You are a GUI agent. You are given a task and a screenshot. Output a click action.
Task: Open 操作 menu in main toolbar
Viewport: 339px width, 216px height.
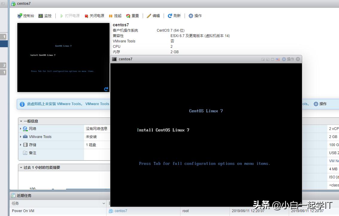(195, 16)
